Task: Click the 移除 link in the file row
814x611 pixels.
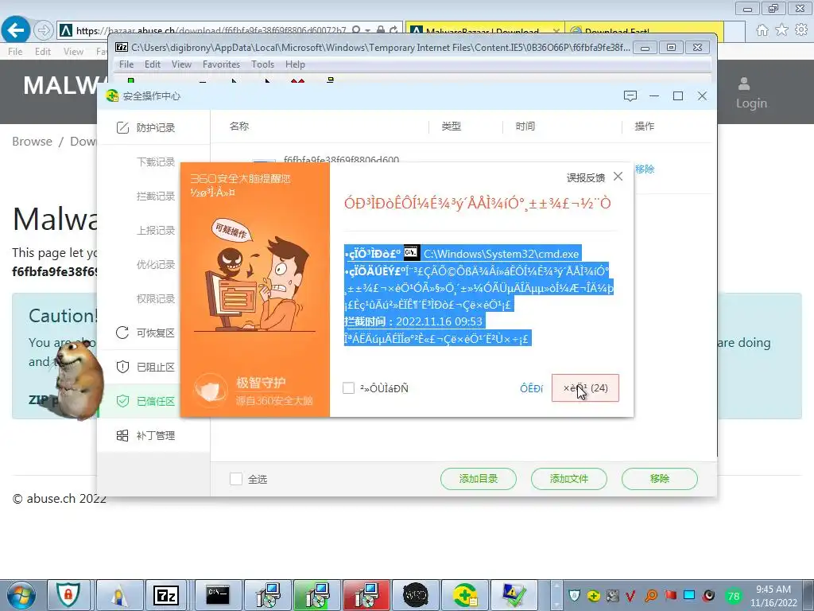Action: [x=645, y=169]
